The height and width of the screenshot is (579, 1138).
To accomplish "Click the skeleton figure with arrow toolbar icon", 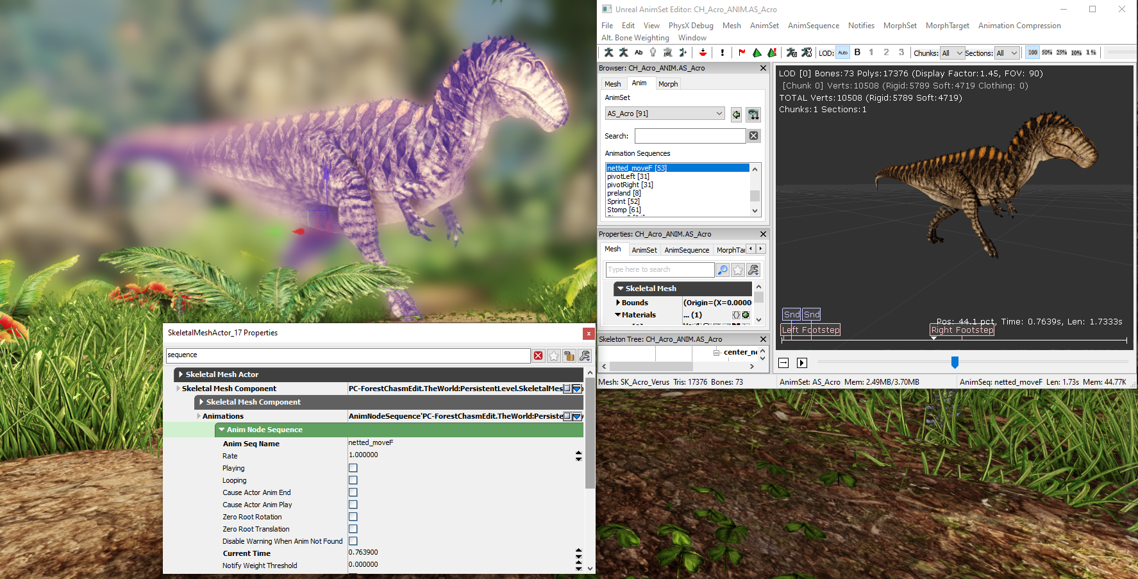I will pos(683,53).
